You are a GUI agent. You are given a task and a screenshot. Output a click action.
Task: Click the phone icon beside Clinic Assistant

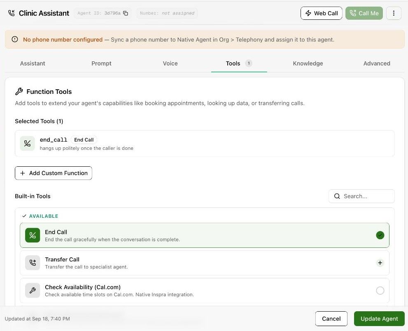pos(12,13)
